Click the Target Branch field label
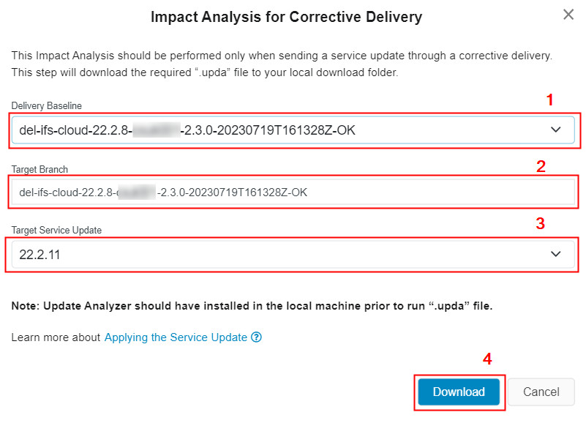Screen dimensions: 586x426 pyautogui.click(x=40, y=169)
